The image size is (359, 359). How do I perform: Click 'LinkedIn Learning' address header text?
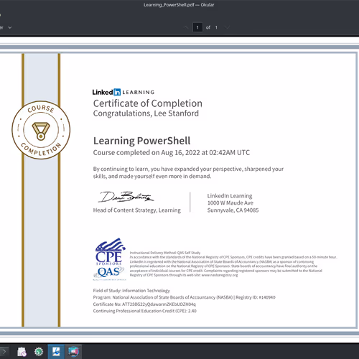(230, 196)
